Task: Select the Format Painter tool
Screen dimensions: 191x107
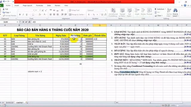Action: [10, 15]
